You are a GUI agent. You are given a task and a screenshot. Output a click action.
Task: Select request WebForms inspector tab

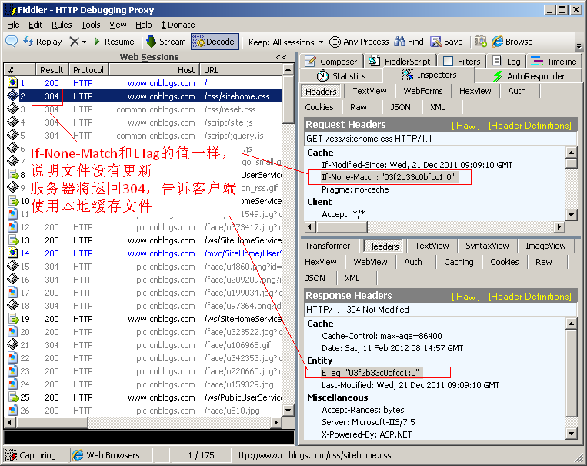pyautogui.click(x=422, y=91)
